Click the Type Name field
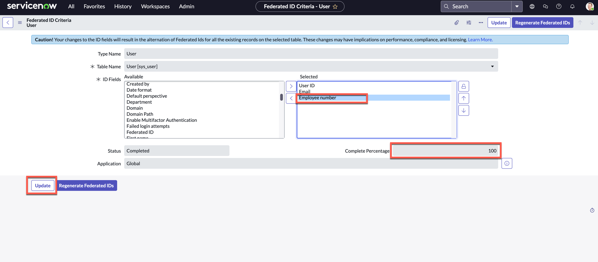 coord(311,54)
